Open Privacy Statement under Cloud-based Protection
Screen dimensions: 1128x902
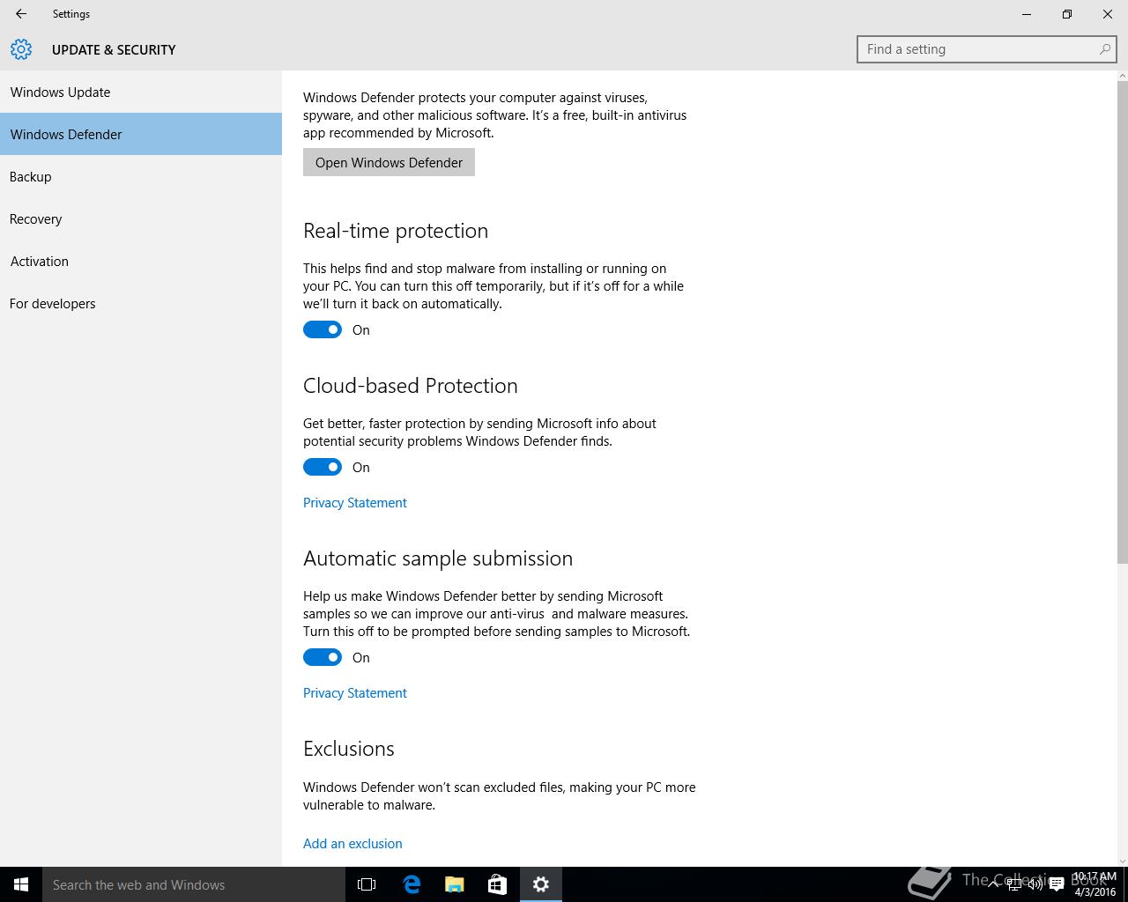tap(355, 502)
